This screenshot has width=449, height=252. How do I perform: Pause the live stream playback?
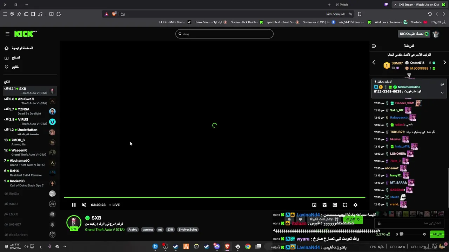74,205
